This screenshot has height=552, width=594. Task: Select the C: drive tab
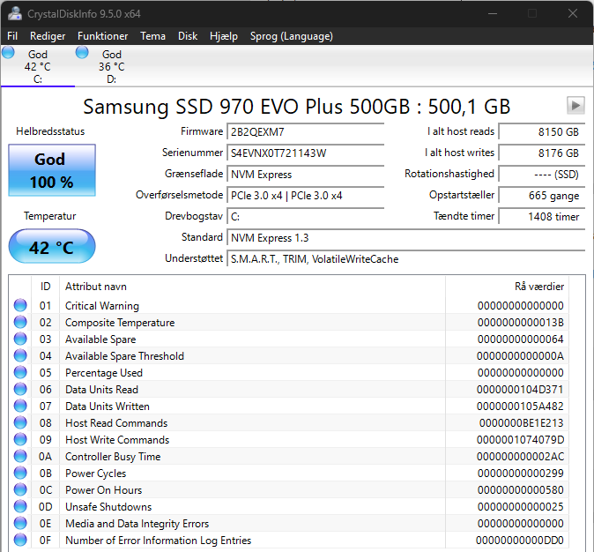point(38,66)
